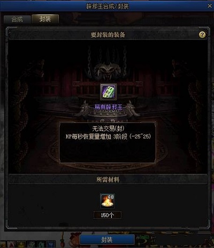This screenshot has height=248, width=214.
Task: Switch to the 合成 tab
Action: coord(17,19)
